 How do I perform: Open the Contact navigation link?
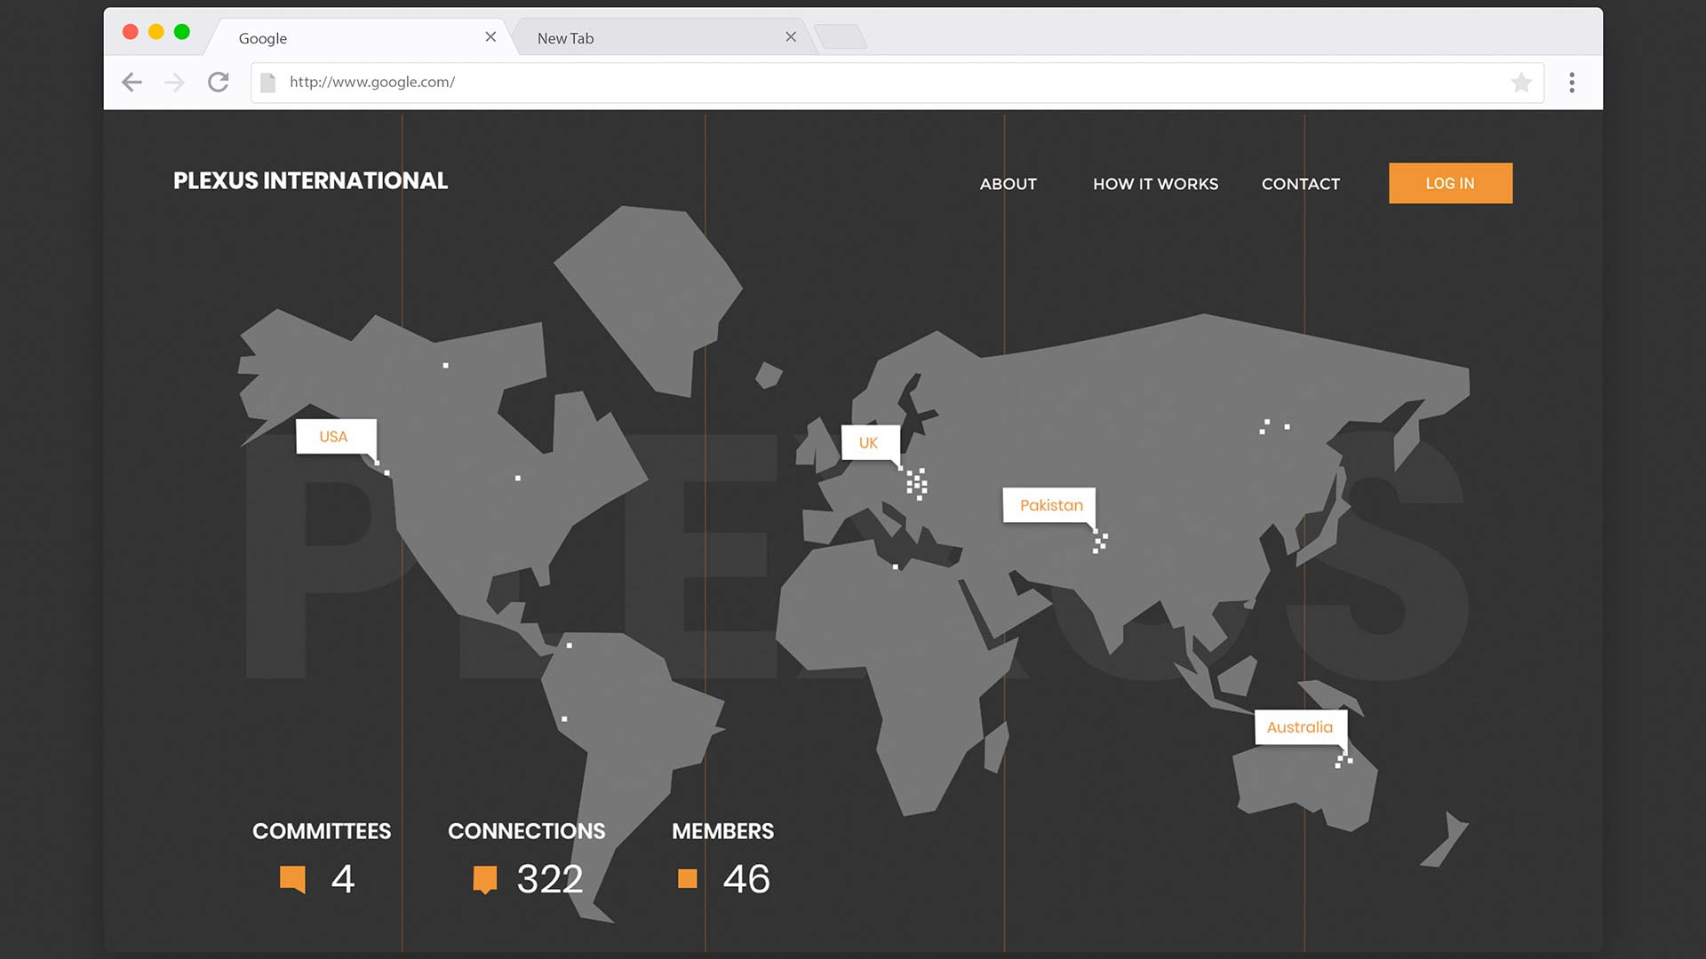(1300, 184)
